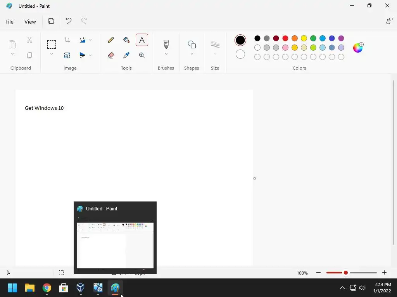Expand the Paste options chevron
The width and height of the screenshot is (397, 297).
point(12,54)
